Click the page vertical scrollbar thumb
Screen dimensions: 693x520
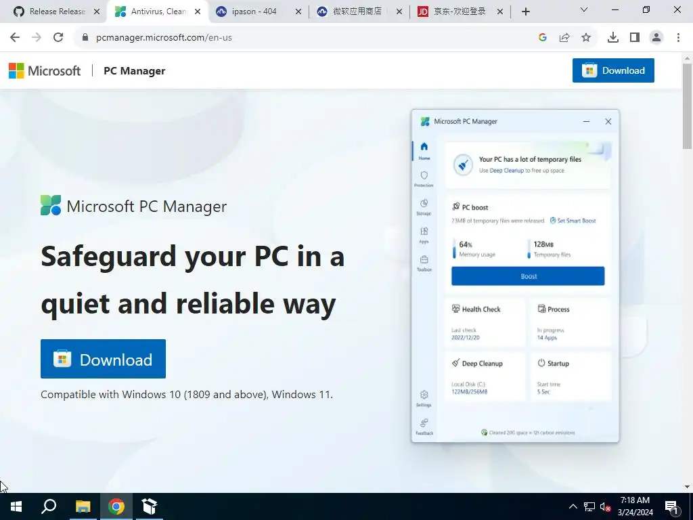(x=687, y=106)
